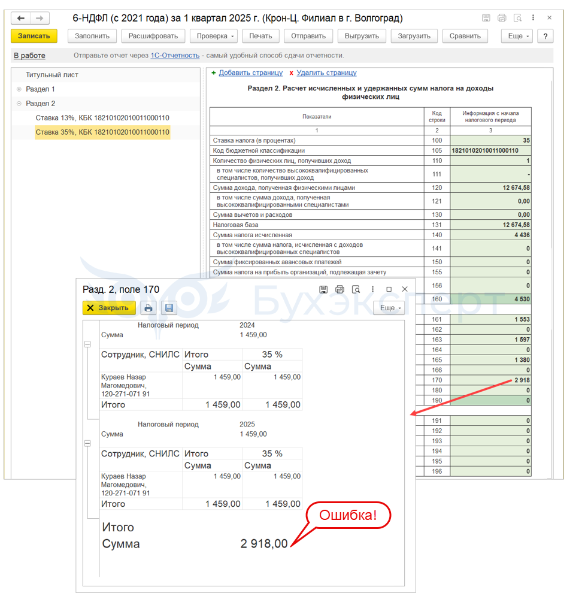Click the plus icon for adding a page
585x596 pixels.
click(x=214, y=72)
